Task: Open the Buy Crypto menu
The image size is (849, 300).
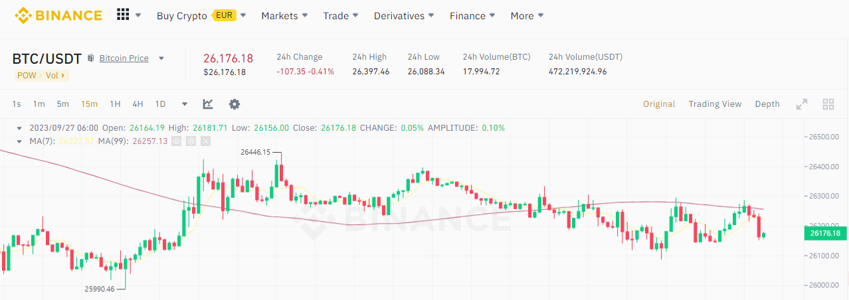Action: tap(182, 16)
